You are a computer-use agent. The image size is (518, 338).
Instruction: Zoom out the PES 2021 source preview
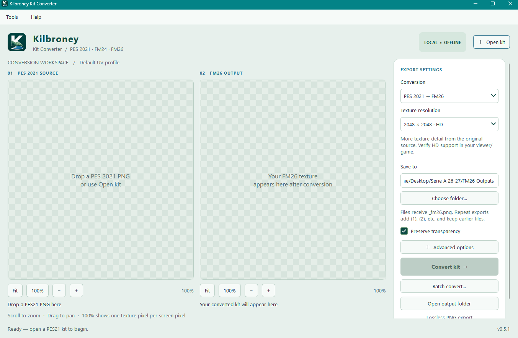[x=59, y=291]
